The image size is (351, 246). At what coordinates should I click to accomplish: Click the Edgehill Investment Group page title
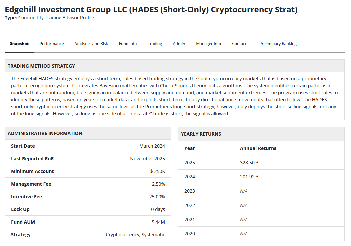pyautogui.click(x=151, y=9)
